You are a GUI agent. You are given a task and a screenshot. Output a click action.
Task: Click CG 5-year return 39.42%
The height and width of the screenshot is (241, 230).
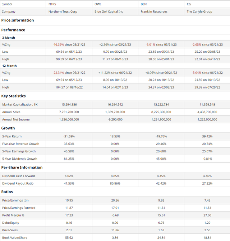click(x=207, y=136)
